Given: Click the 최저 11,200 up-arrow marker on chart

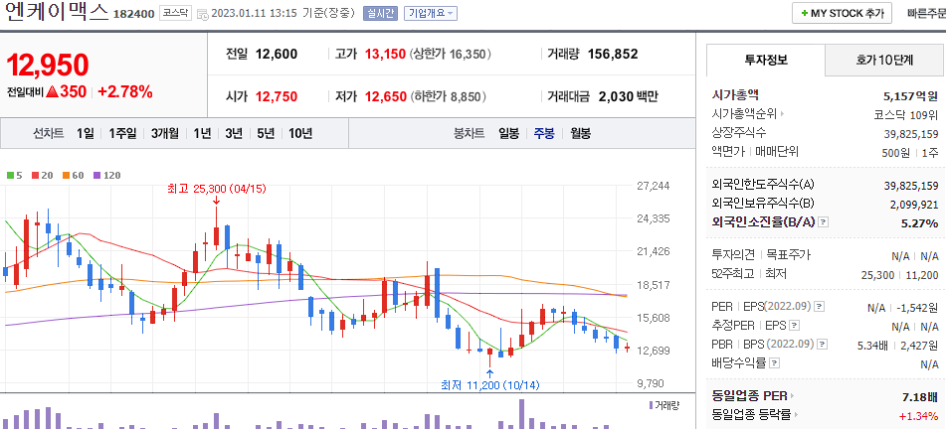Looking at the screenshot, I should pos(489,373).
